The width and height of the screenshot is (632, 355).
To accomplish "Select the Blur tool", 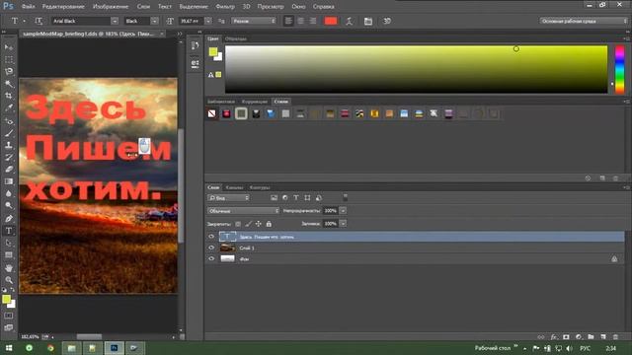I will (9, 193).
